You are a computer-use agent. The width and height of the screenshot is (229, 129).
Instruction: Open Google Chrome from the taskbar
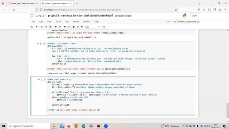(x=76, y=126)
